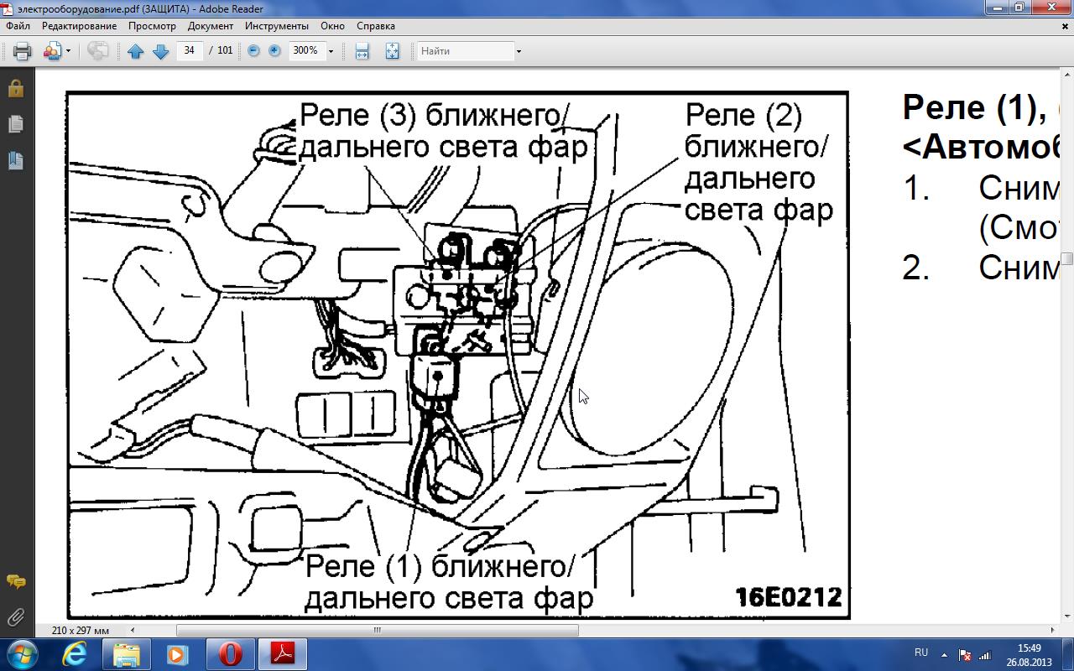Click the Print toolbar icon
The image size is (1074, 671).
[x=23, y=51]
